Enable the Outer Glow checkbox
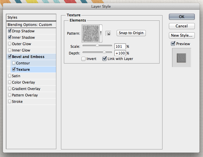 click(10, 44)
